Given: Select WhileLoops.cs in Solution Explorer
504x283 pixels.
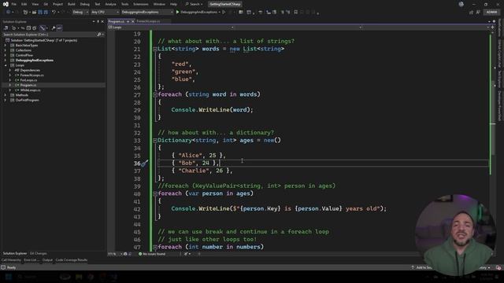Looking at the screenshot, I should tap(30, 90).
